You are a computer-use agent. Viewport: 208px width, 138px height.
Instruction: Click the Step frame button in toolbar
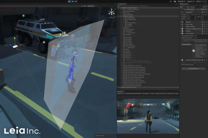(x=76, y=1)
